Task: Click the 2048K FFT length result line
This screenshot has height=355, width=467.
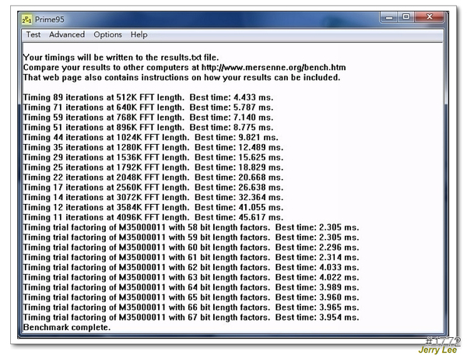Action: (152, 178)
